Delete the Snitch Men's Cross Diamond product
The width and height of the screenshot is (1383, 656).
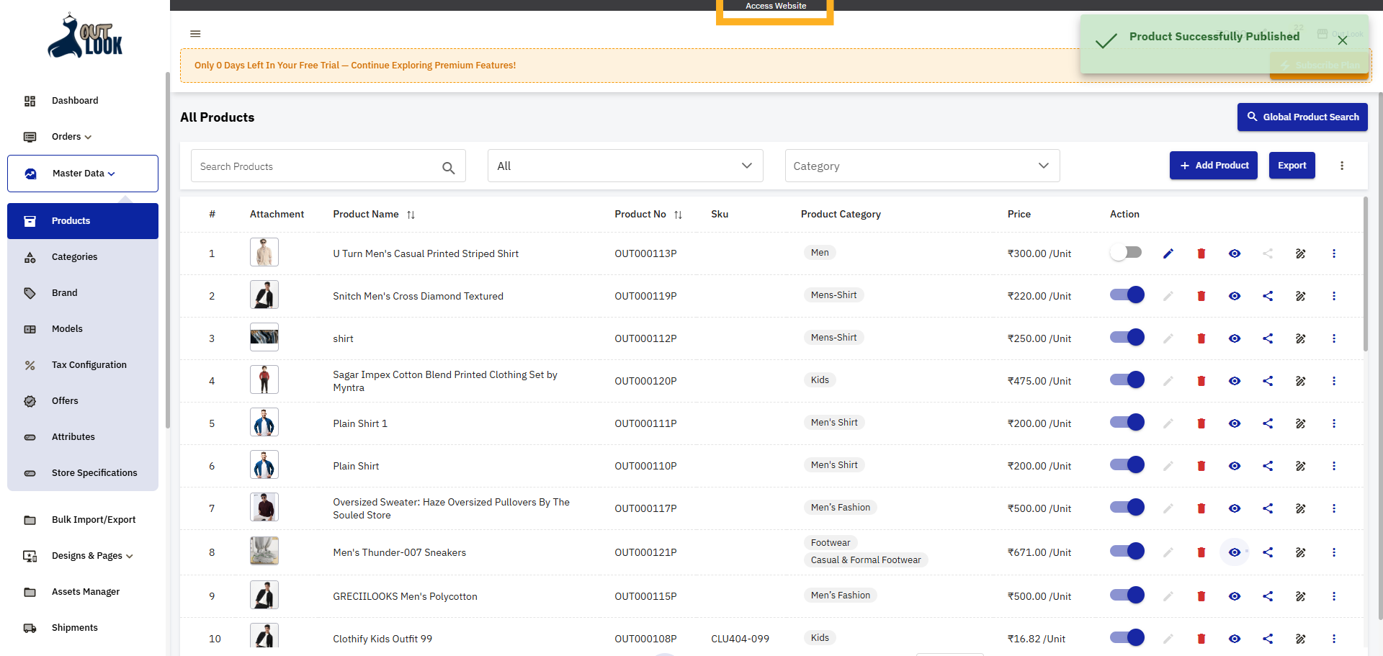[1201, 296]
